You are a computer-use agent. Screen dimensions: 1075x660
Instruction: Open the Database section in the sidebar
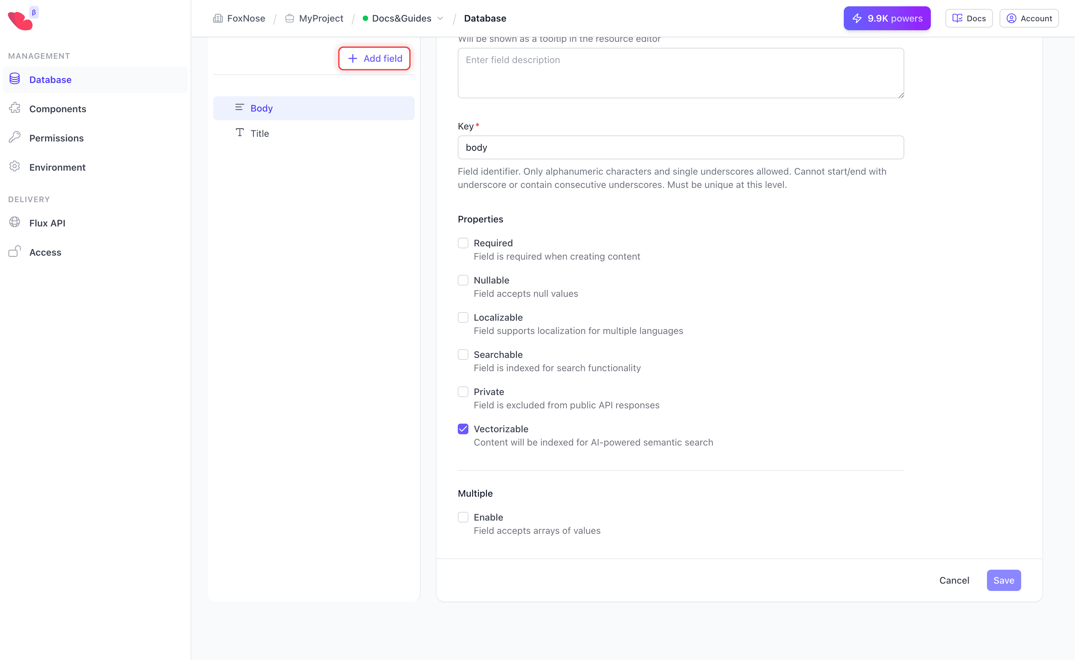[x=50, y=79]
